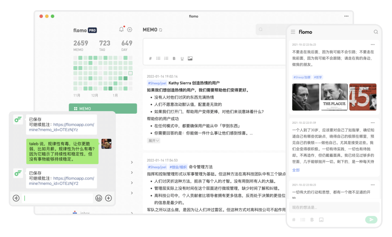Tap the voice input icon in chat window

click(x=16, y=198)
